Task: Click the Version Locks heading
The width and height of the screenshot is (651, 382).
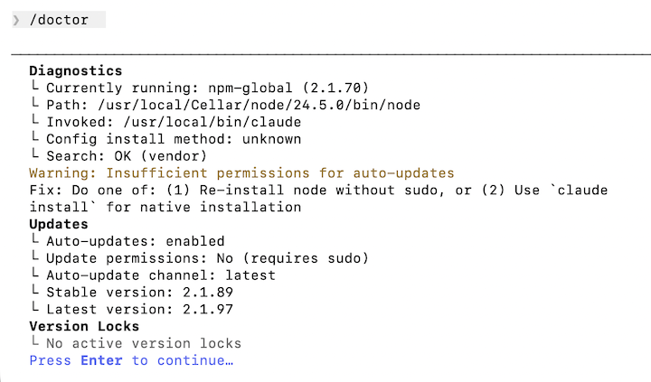Action: 84,326
